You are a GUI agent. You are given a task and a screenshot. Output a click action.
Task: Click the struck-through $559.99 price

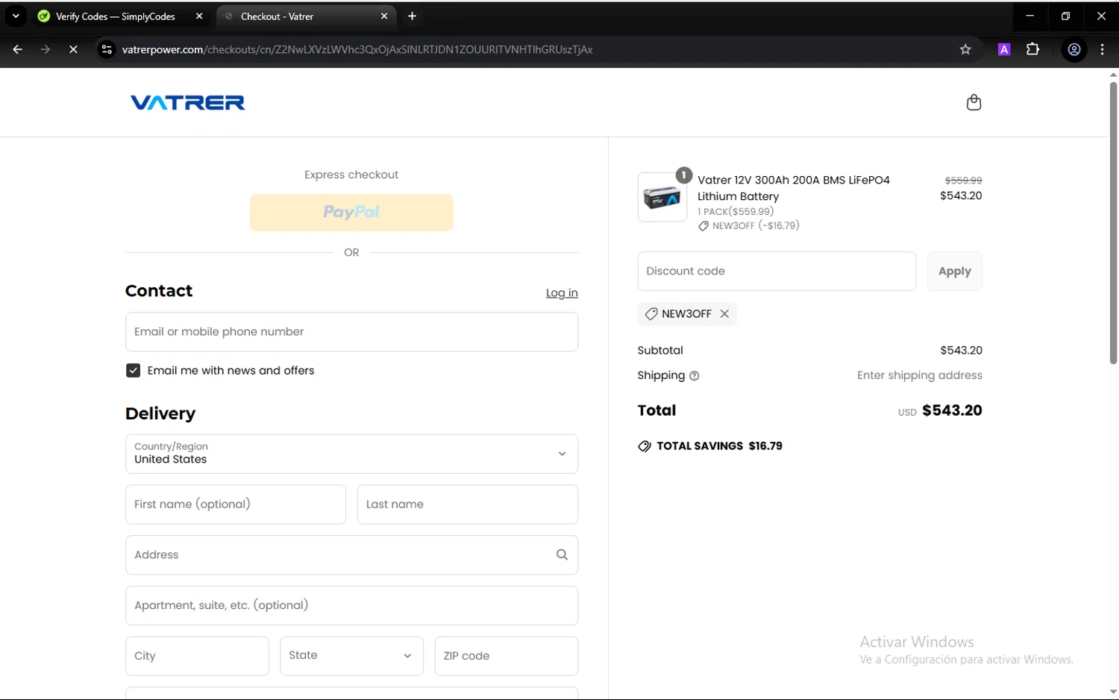click(x=963, y=181)
